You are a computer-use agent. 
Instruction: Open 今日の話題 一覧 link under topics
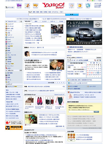(38, 43)
